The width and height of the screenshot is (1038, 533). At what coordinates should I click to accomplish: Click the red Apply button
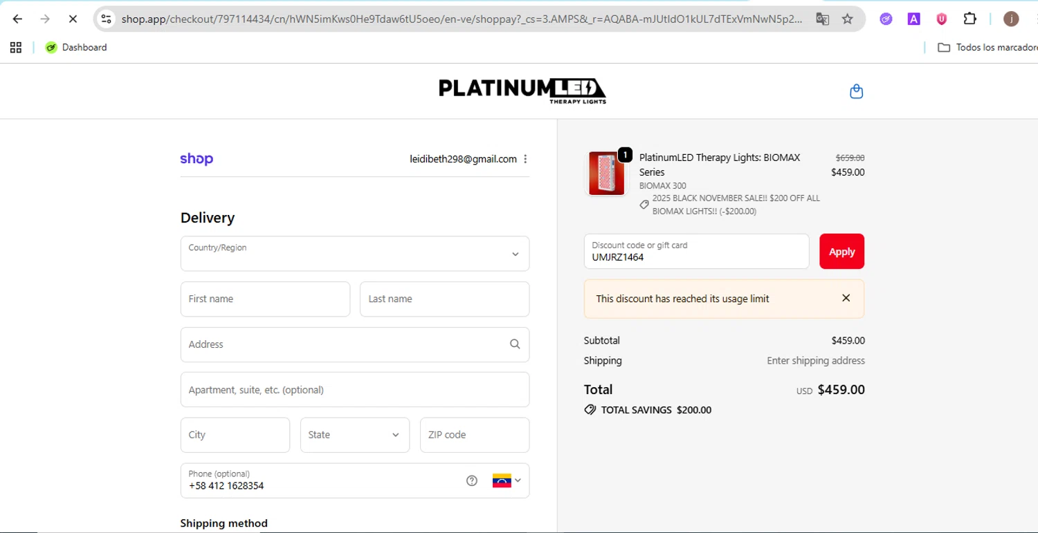pyautogui.click(x=842, y=251)
